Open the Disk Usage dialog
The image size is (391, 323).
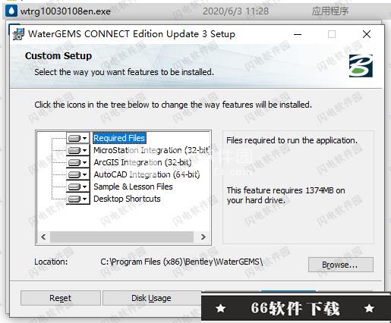(151, 298)
